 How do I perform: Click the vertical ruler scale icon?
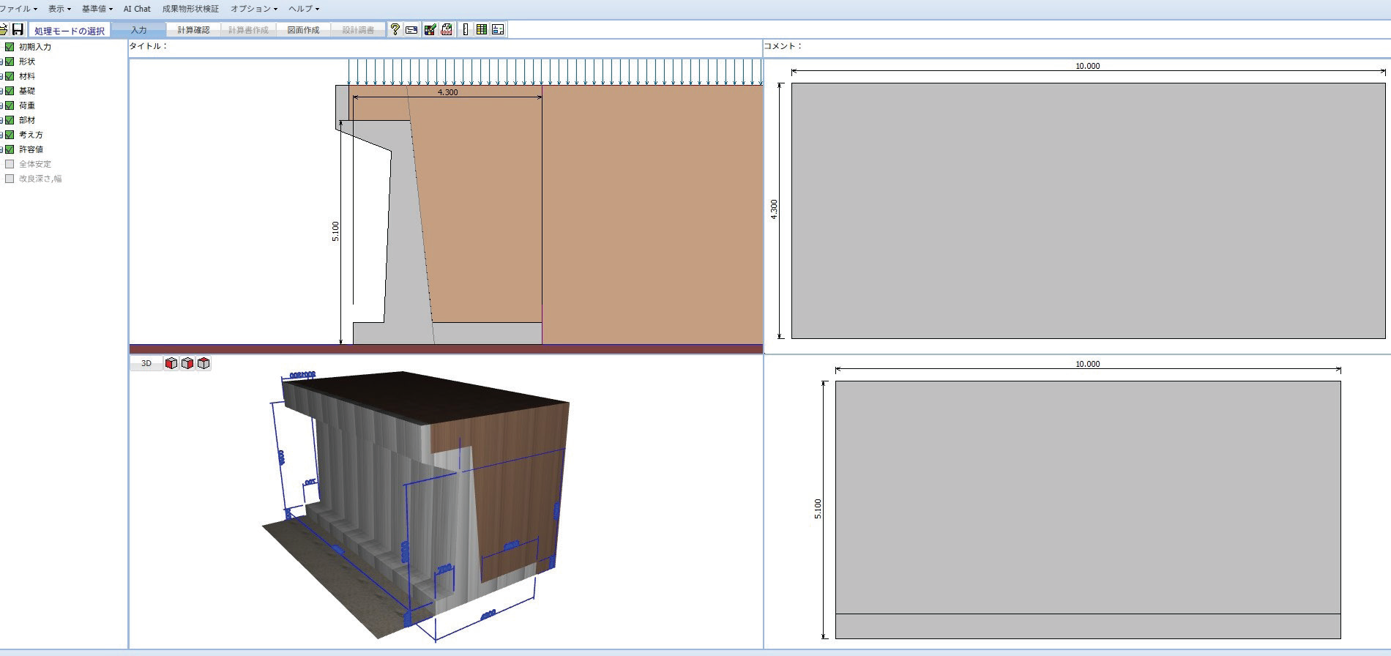click(465, 30)
